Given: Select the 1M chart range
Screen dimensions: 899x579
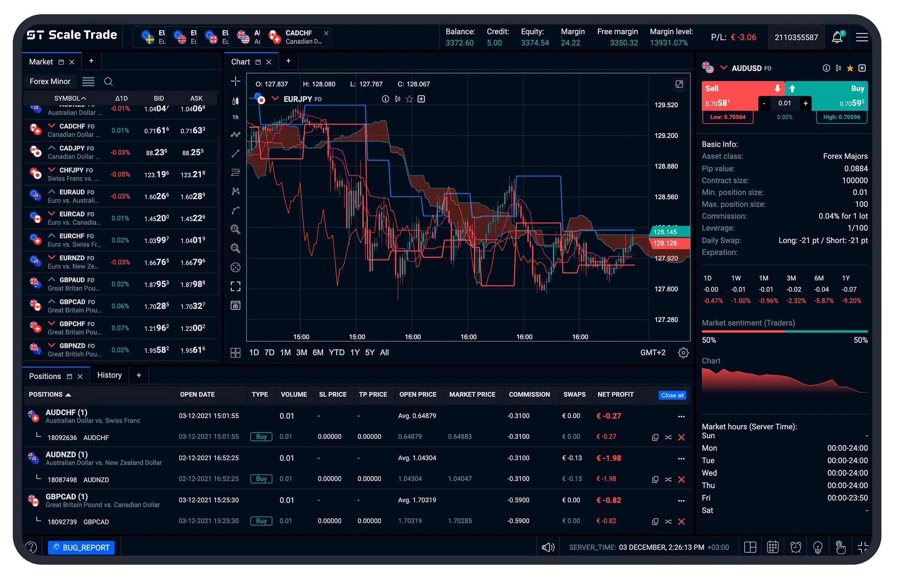Looking at the screenshot, I should [285, 353].
